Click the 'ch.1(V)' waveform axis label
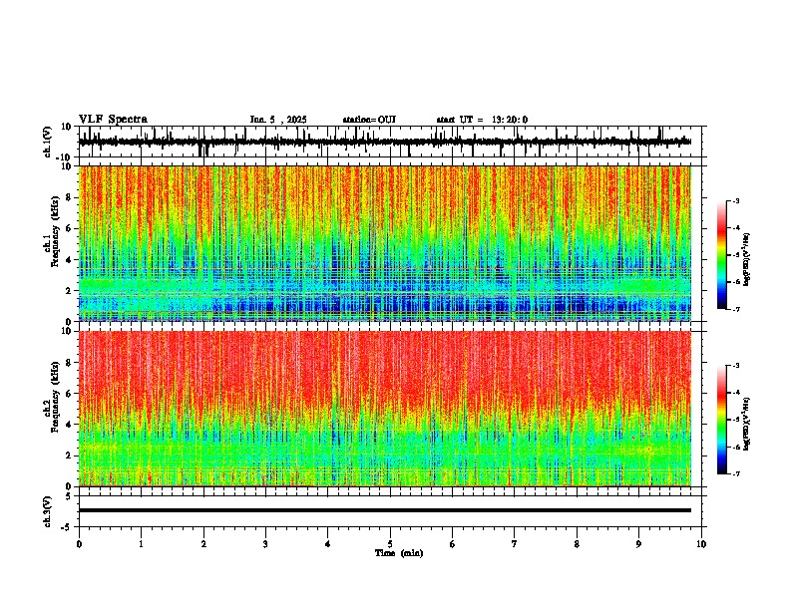This screenshot has height=610, width=790. tap(48, 142)
